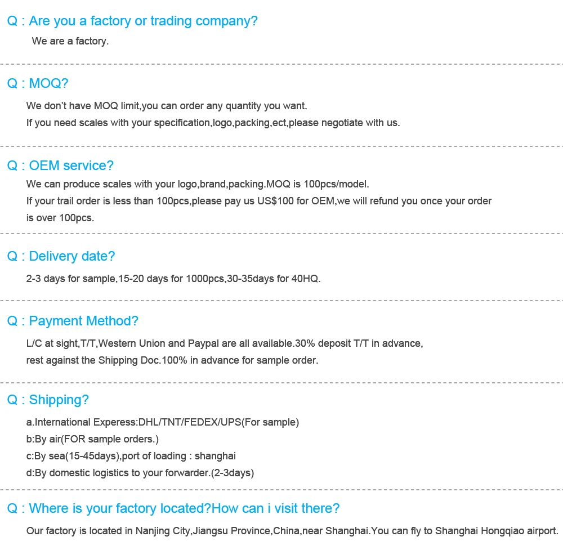Click the 'We don't have MOQ limit' line
Image resolution: width=563 pixels, height=559 pixels.
[x=167, y=106]
